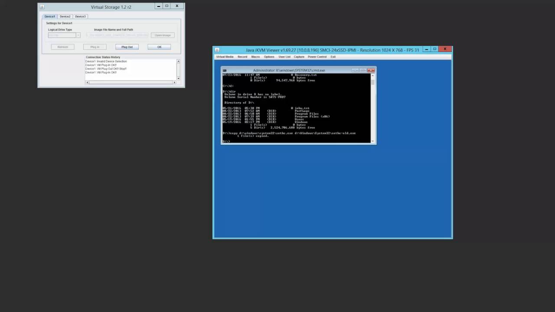Switch to the Device2 tab
Screen dimensions: 555x312
[x=65, y=16]
